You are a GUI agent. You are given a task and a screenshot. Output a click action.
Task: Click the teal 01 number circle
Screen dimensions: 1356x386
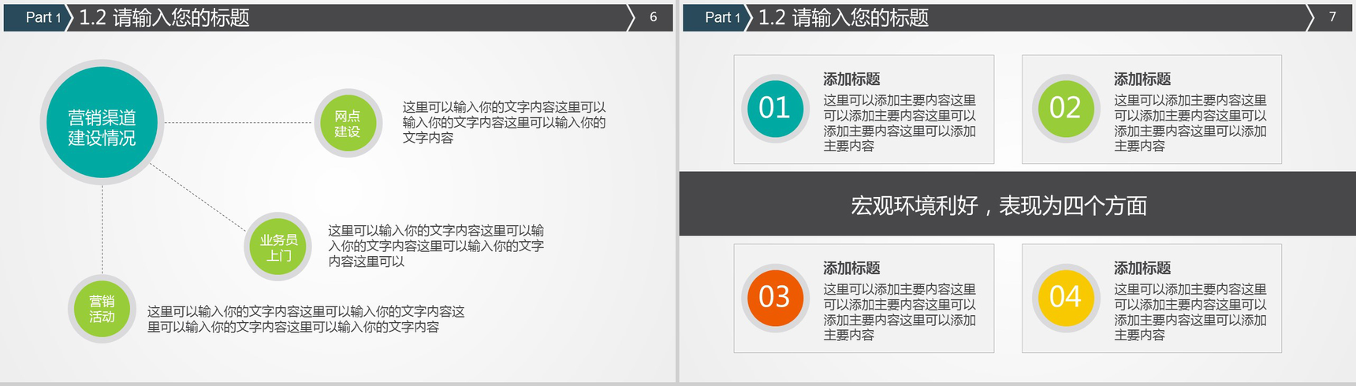click(x=775, y=109)
